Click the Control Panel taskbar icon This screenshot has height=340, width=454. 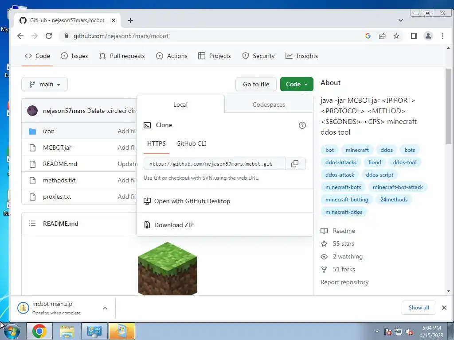(x=94, y=331)
